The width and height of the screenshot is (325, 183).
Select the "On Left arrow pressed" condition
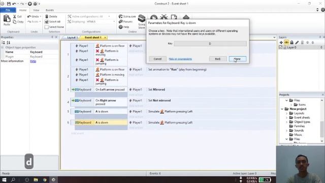[x=110, y=89]
